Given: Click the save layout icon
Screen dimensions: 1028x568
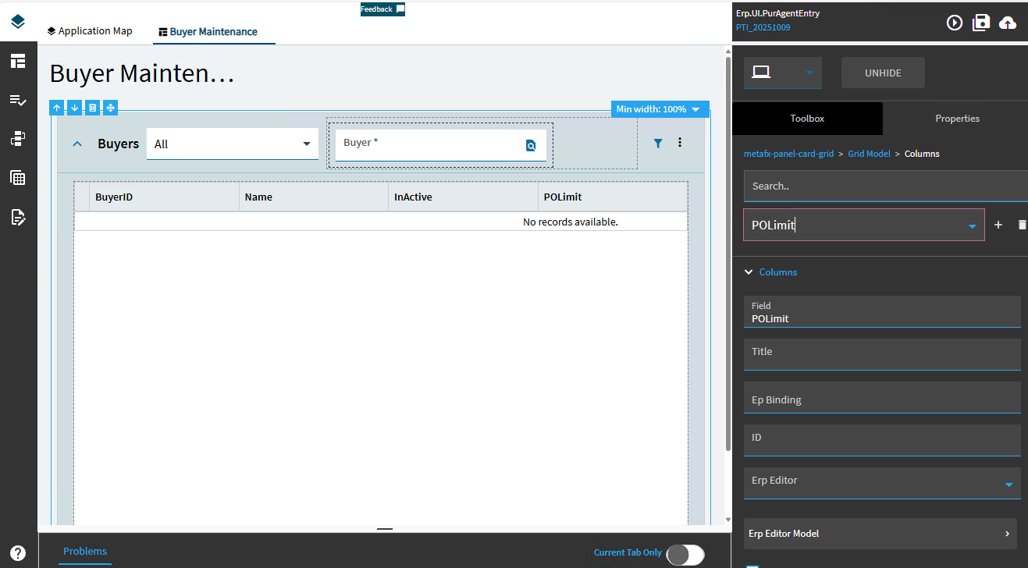Looking at the screenshot, I should [980, 23].
